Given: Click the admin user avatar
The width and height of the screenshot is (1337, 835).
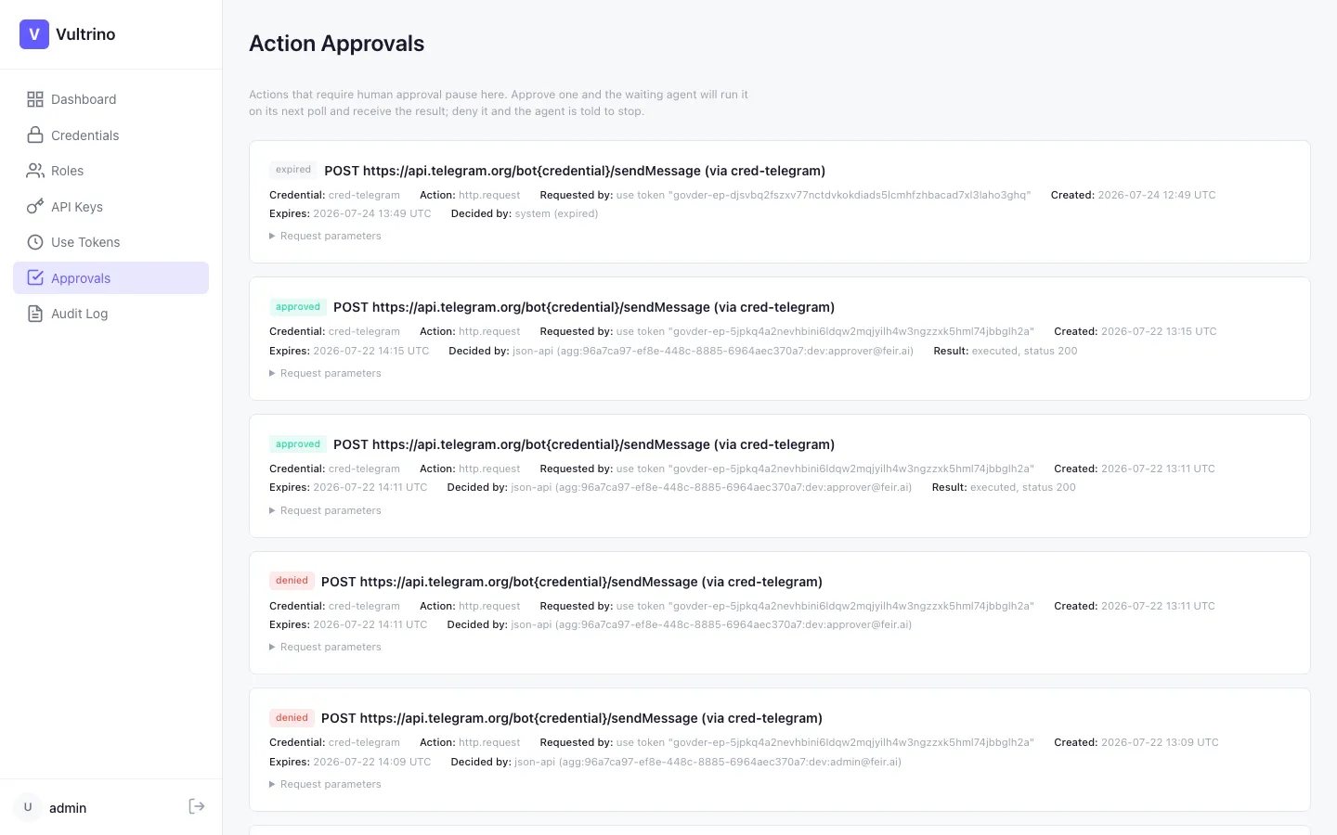Looking at the screenshot, I should coord(28,807).
